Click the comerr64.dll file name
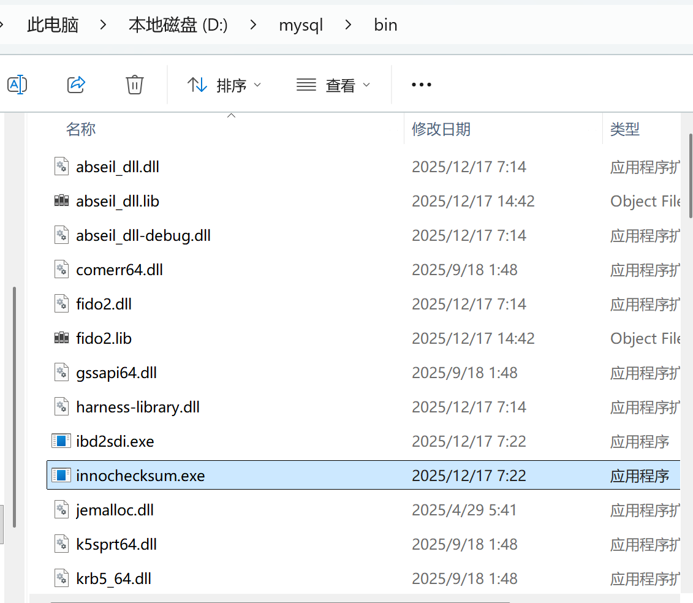Image resolution: width=693 pixels, height=603 pixels. tap(119, 270)
